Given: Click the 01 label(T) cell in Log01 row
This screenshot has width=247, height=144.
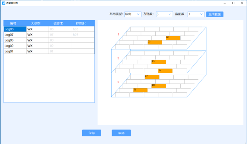Looking at the screenshot, I should 60,51.
